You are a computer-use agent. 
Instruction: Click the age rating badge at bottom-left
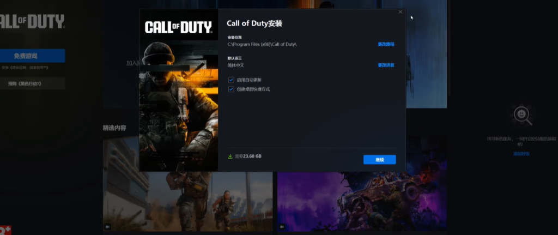click(5, 230)
